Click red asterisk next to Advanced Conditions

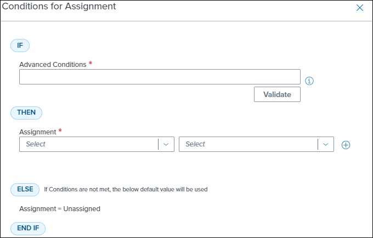[x=91, y=63]
